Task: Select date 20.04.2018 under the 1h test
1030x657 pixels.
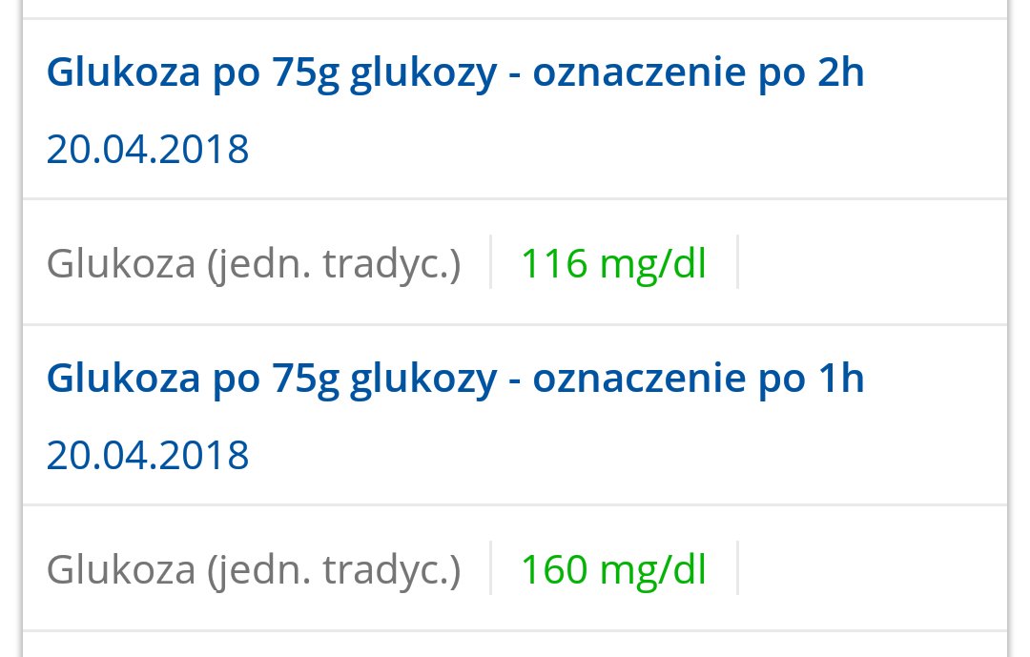Action: coord(148,455)
